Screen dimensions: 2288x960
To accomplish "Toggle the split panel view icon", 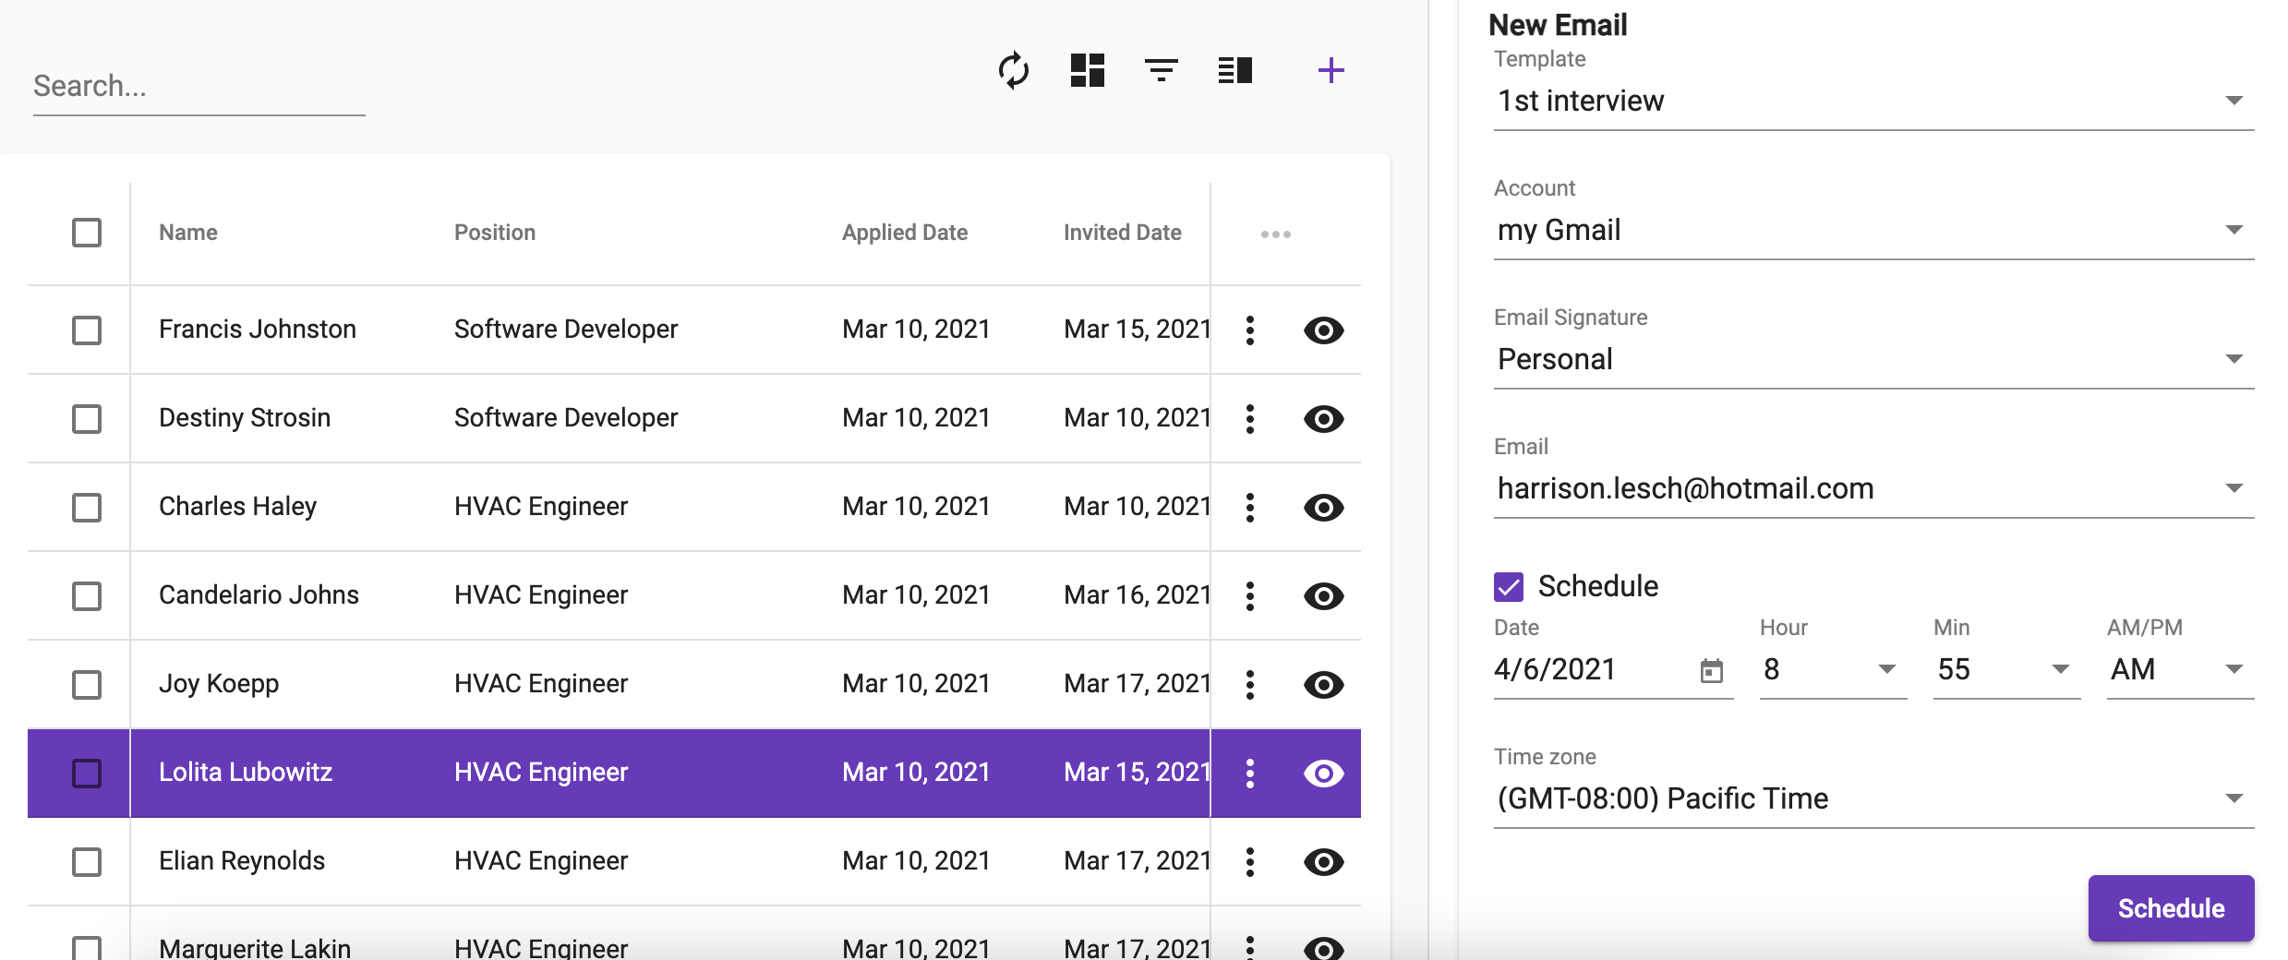I will click(x=1234, y=70).
